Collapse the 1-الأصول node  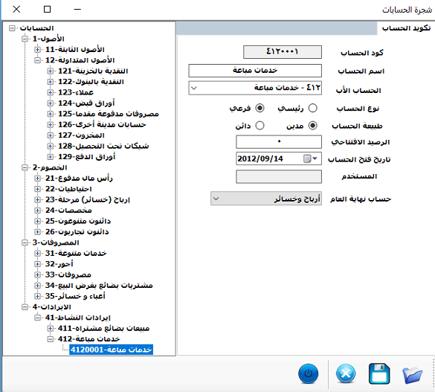click(25, 39)
